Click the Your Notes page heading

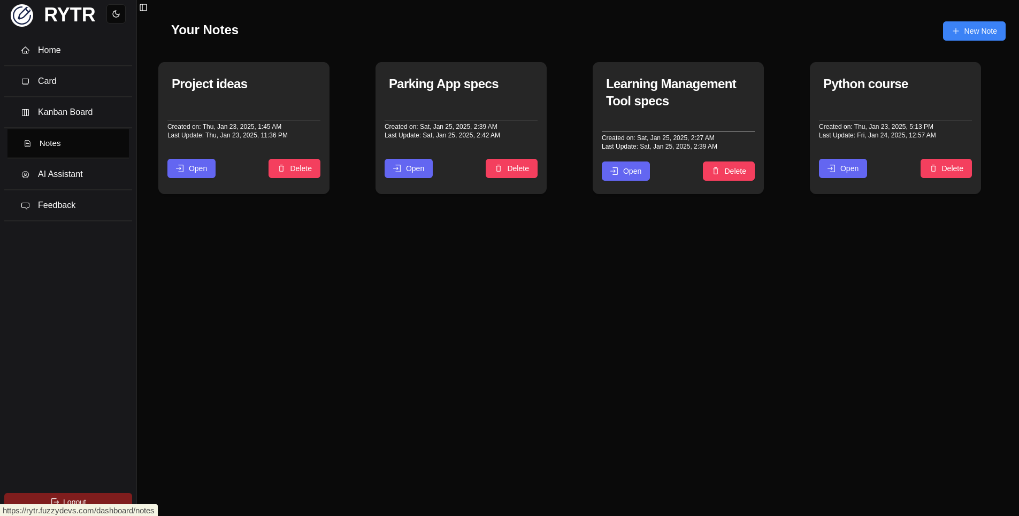click(204, 30)
